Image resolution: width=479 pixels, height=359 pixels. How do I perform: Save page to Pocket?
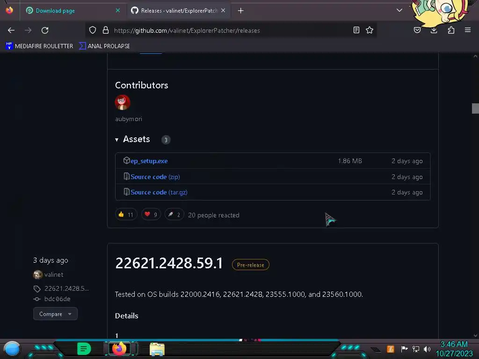tap(417, 30)
